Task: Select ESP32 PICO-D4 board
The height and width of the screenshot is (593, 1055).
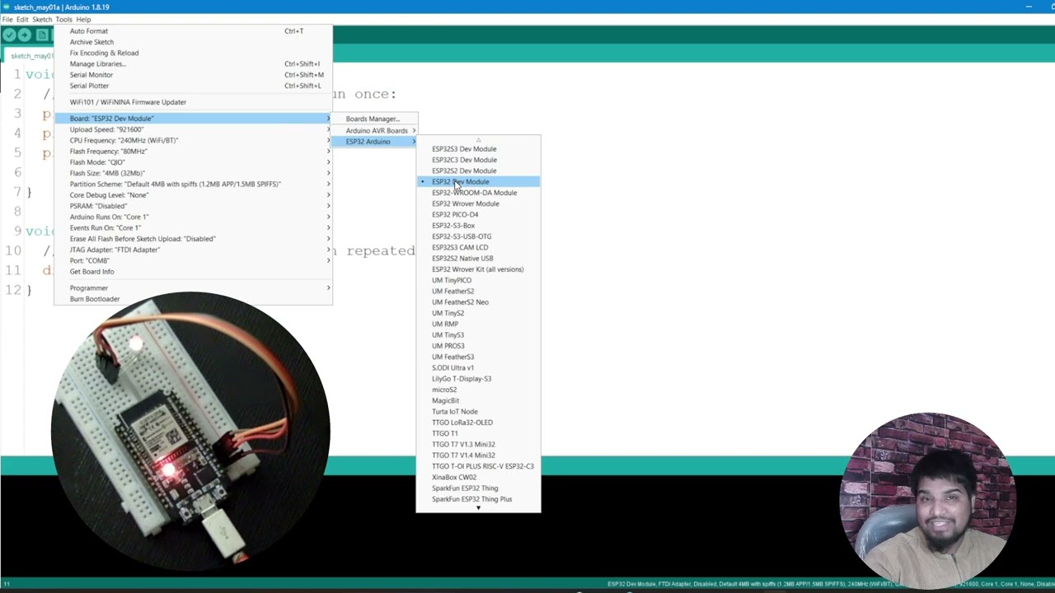Action: coord(478,214)
